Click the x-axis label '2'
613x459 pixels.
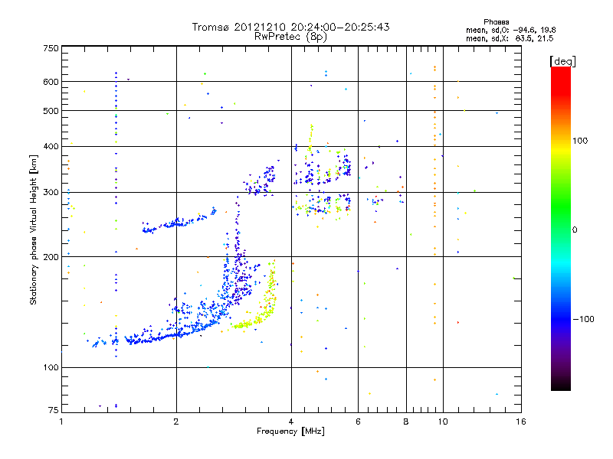[176, 422]
